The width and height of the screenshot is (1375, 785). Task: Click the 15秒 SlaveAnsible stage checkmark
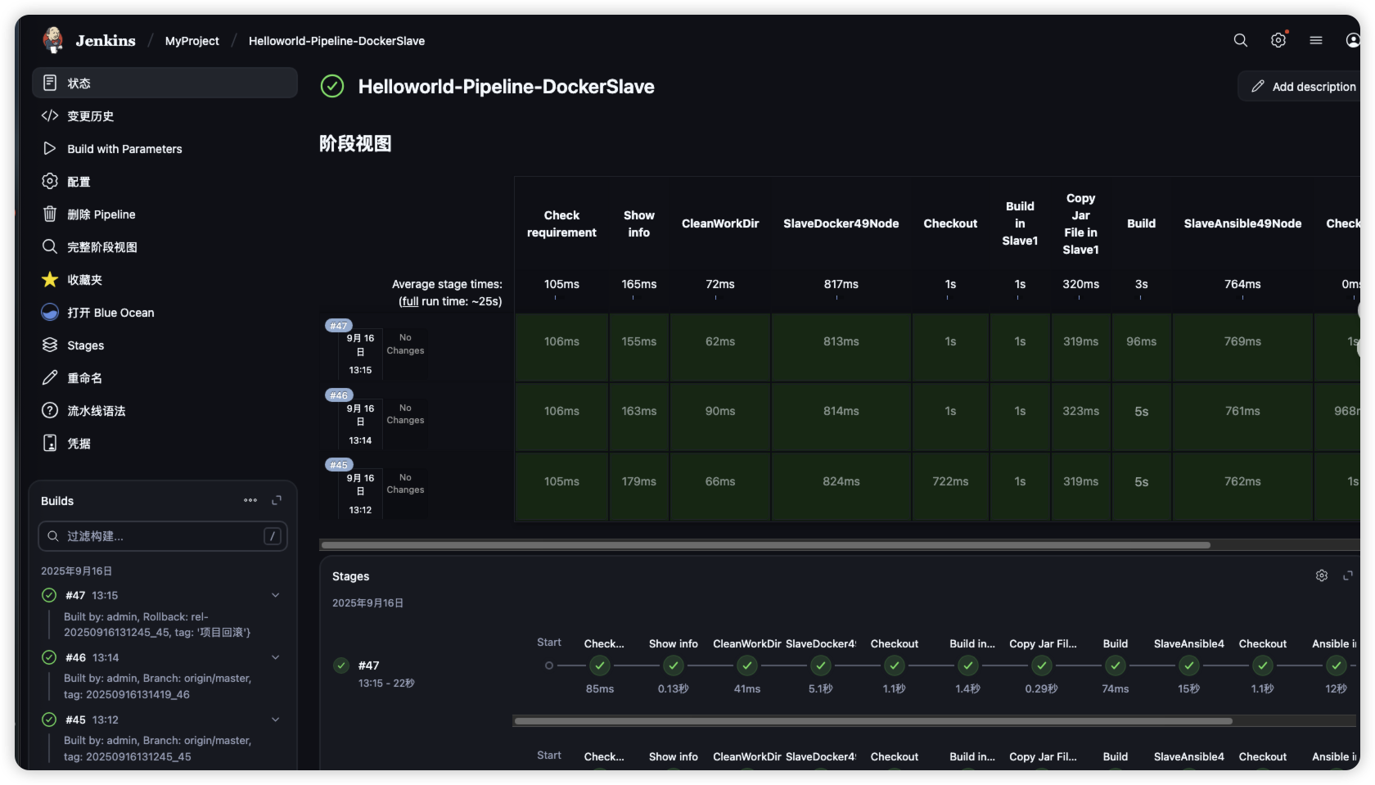1189,665
